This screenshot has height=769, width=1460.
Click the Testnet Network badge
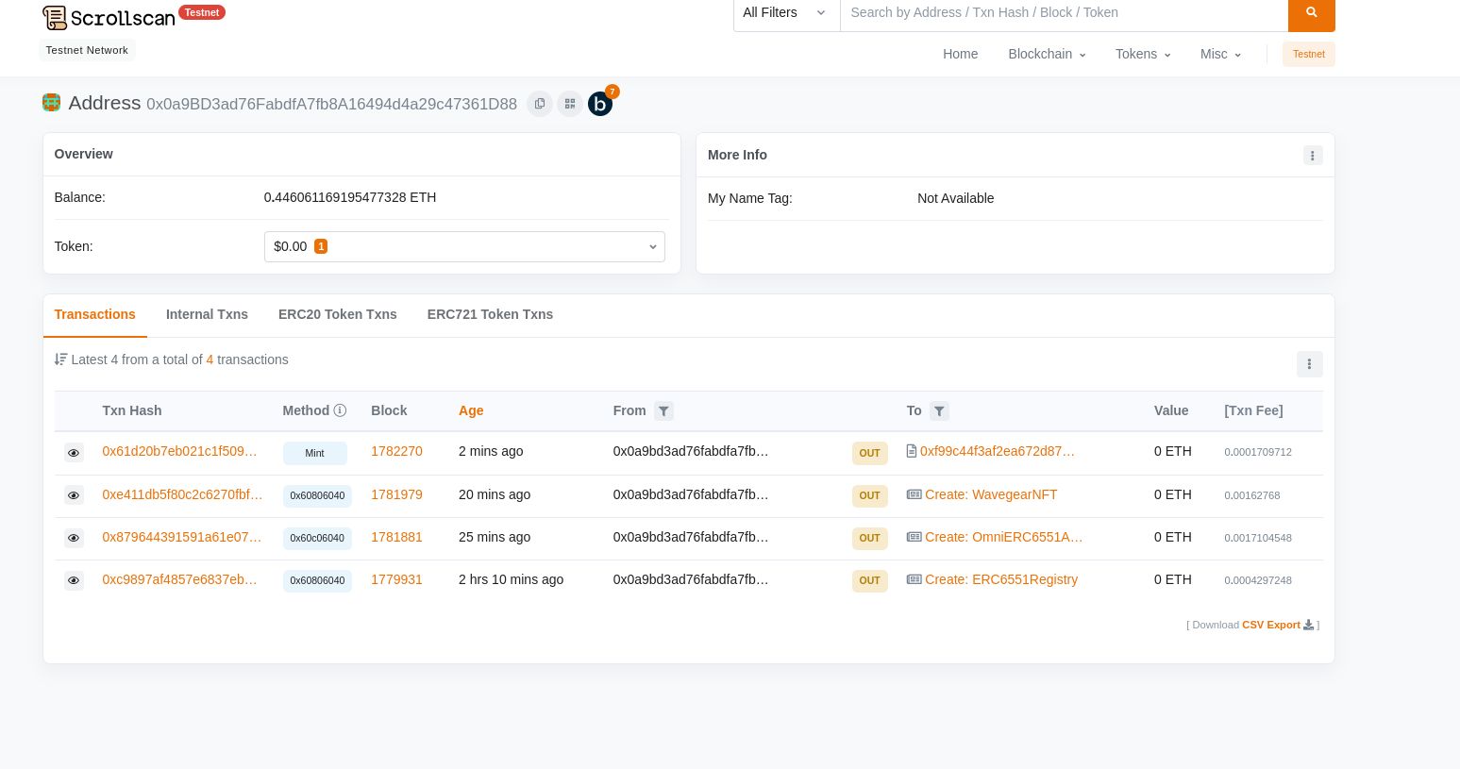(x=87, y=50)
